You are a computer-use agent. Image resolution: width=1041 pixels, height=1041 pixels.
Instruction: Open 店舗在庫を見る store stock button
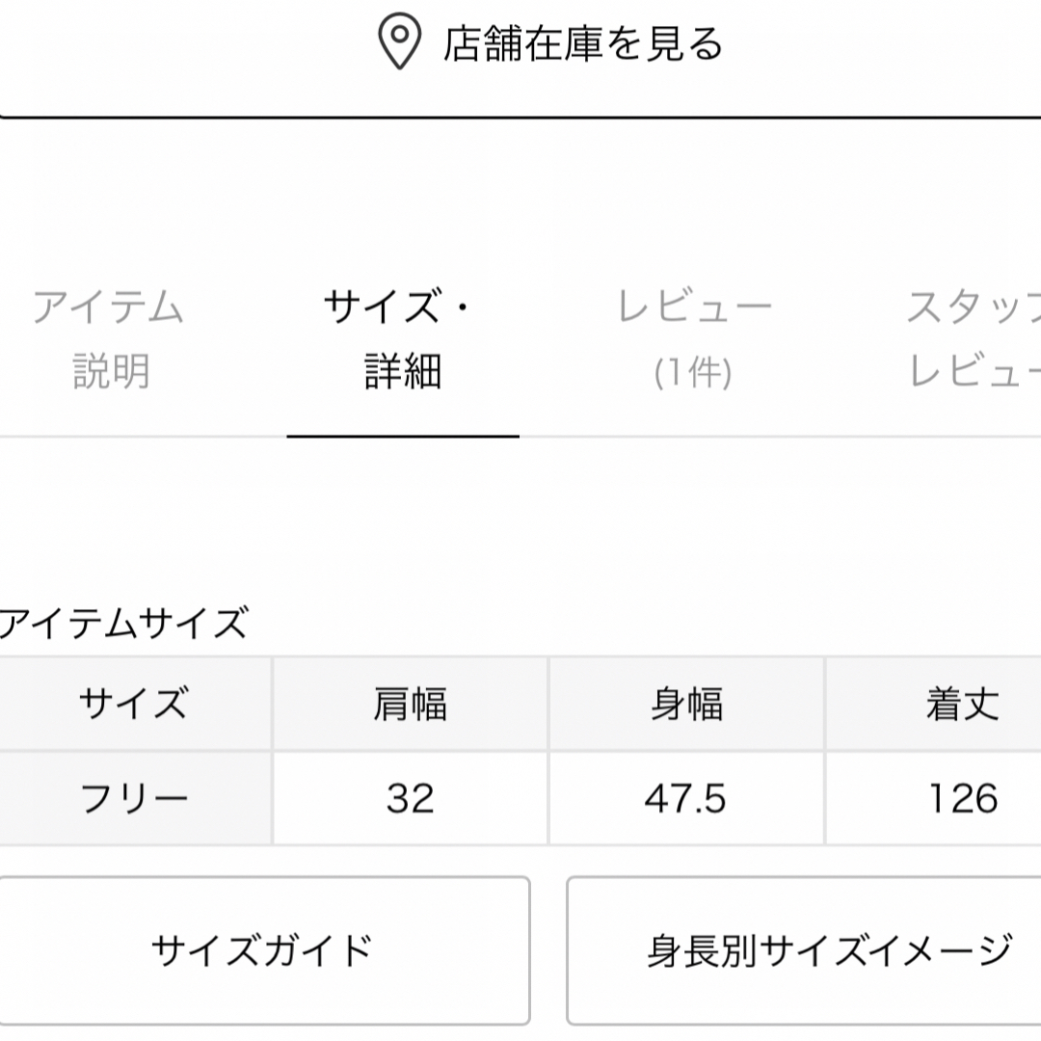520,59
